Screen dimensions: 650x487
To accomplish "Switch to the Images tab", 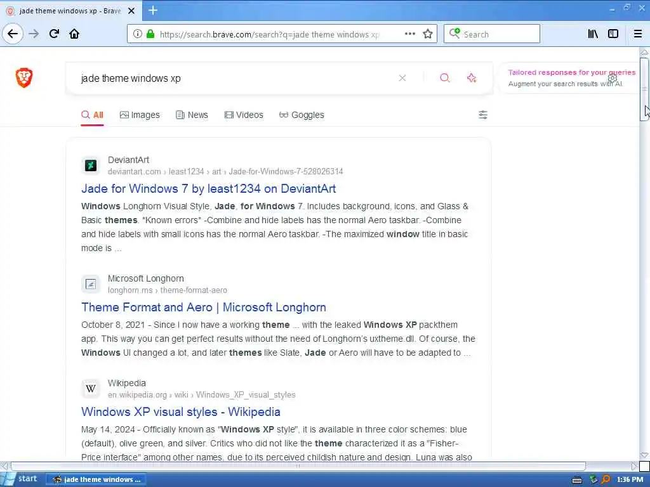I will coord(140,115).
